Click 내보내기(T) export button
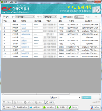 point(49,107)
